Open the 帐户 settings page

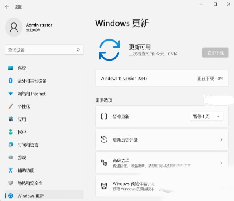point(44,132)
